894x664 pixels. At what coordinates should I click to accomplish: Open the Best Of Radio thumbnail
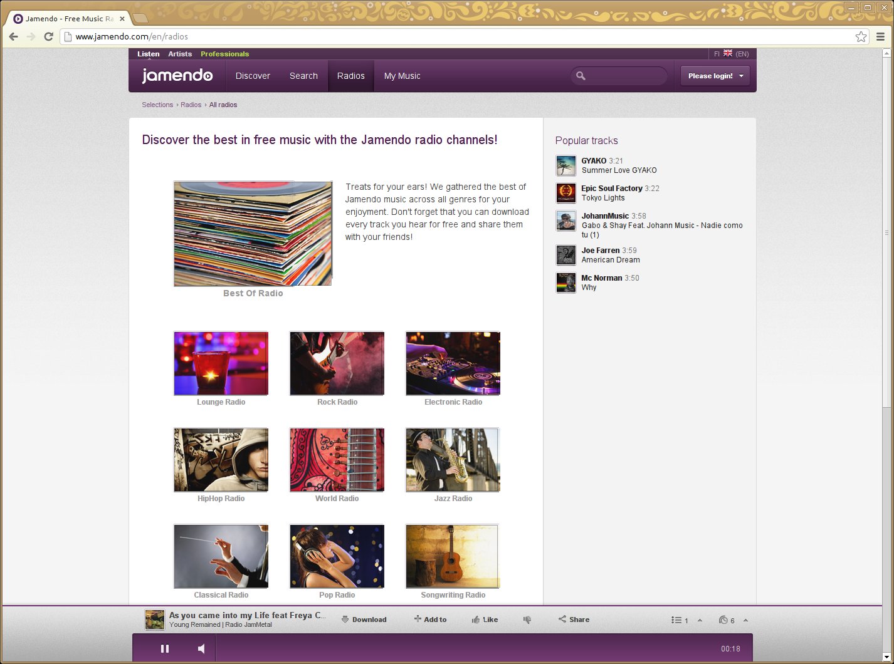[x=253, y=234]
